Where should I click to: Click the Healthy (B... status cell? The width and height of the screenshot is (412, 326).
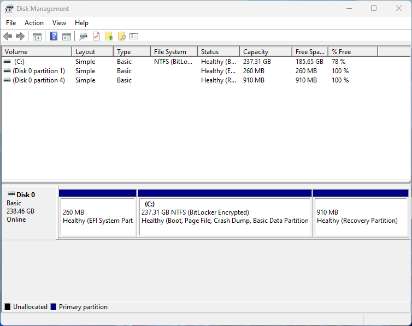point(219,62)
